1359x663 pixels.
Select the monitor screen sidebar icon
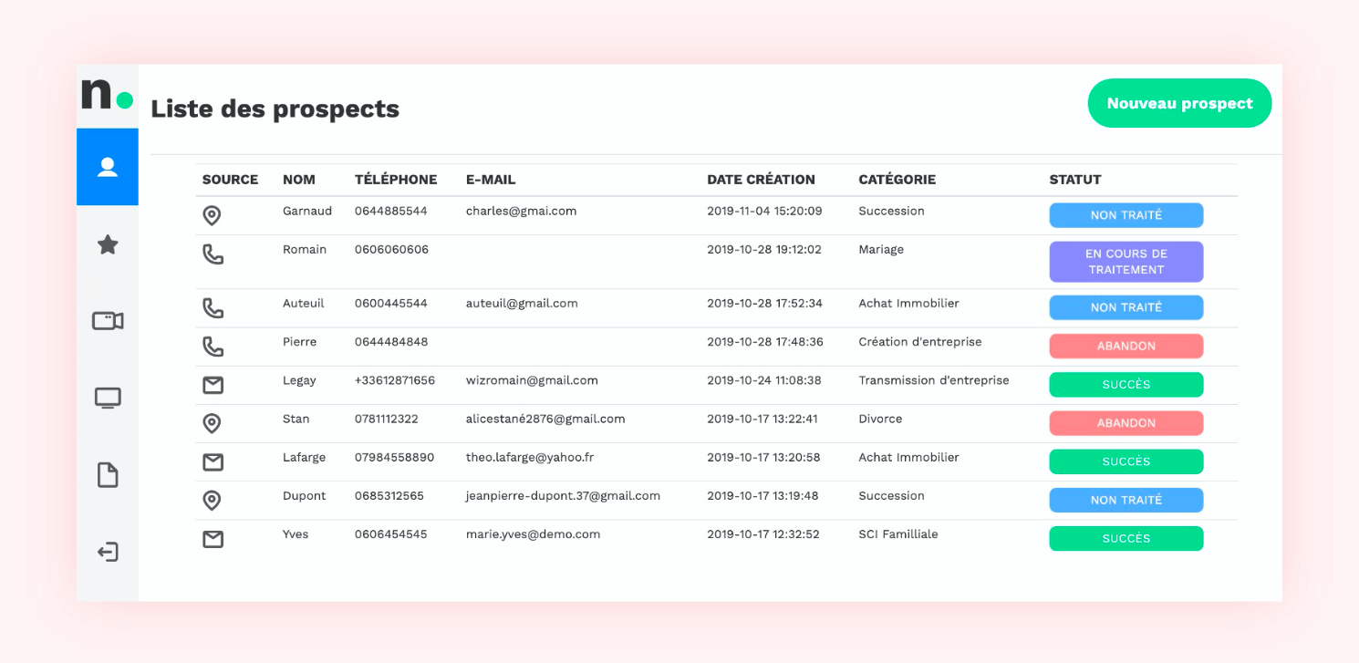coord(108,399)
